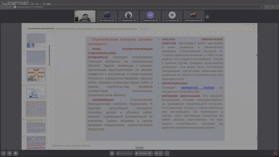
Task: Click the notes field below the slide
Action: coord(71,145)
